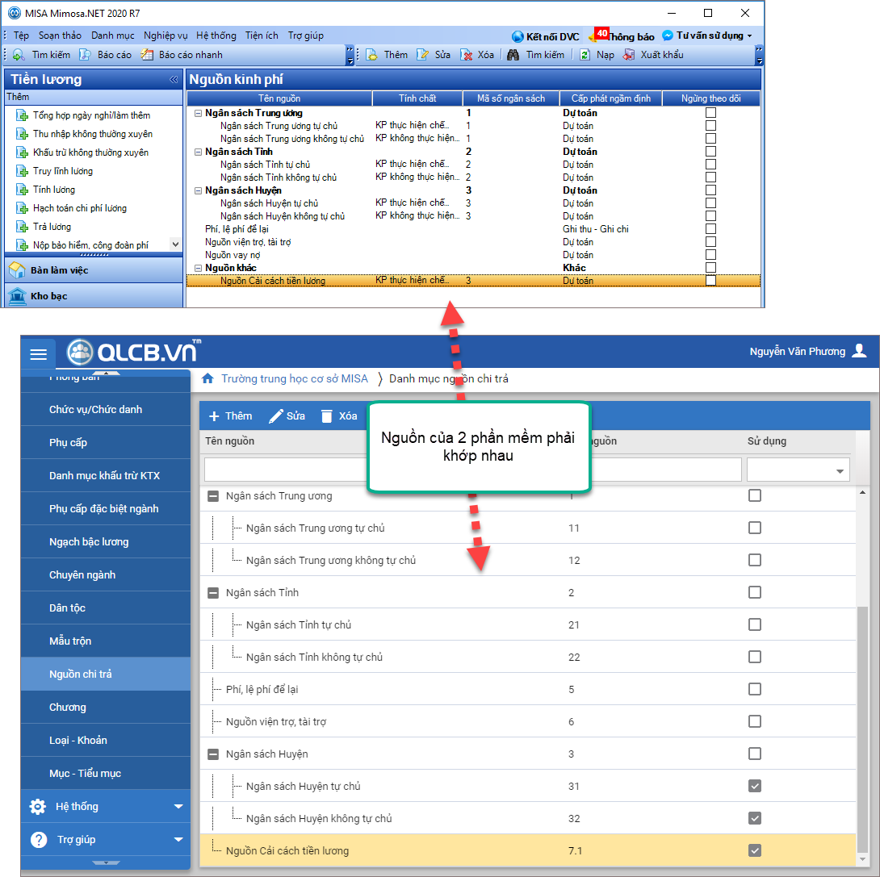Collapse Ngân sách Huyện group in QLCB
Screen dimensions: 880x877
coord(213,754)
